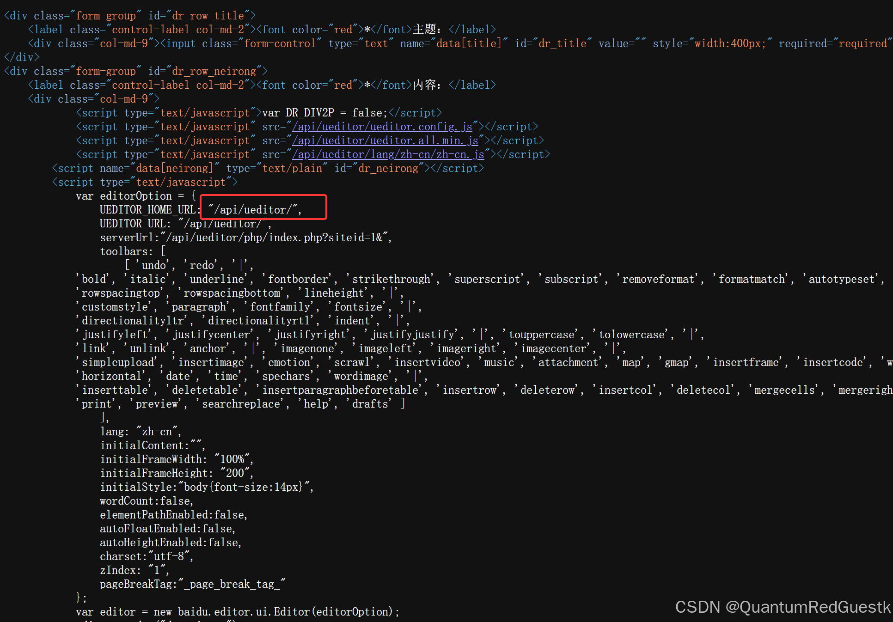Click the pageBreakTag value text
This screenshot has height=622, width=893.
point(232,584)
